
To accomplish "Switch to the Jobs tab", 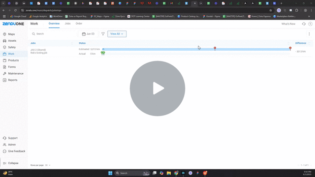I will (67, 24).
